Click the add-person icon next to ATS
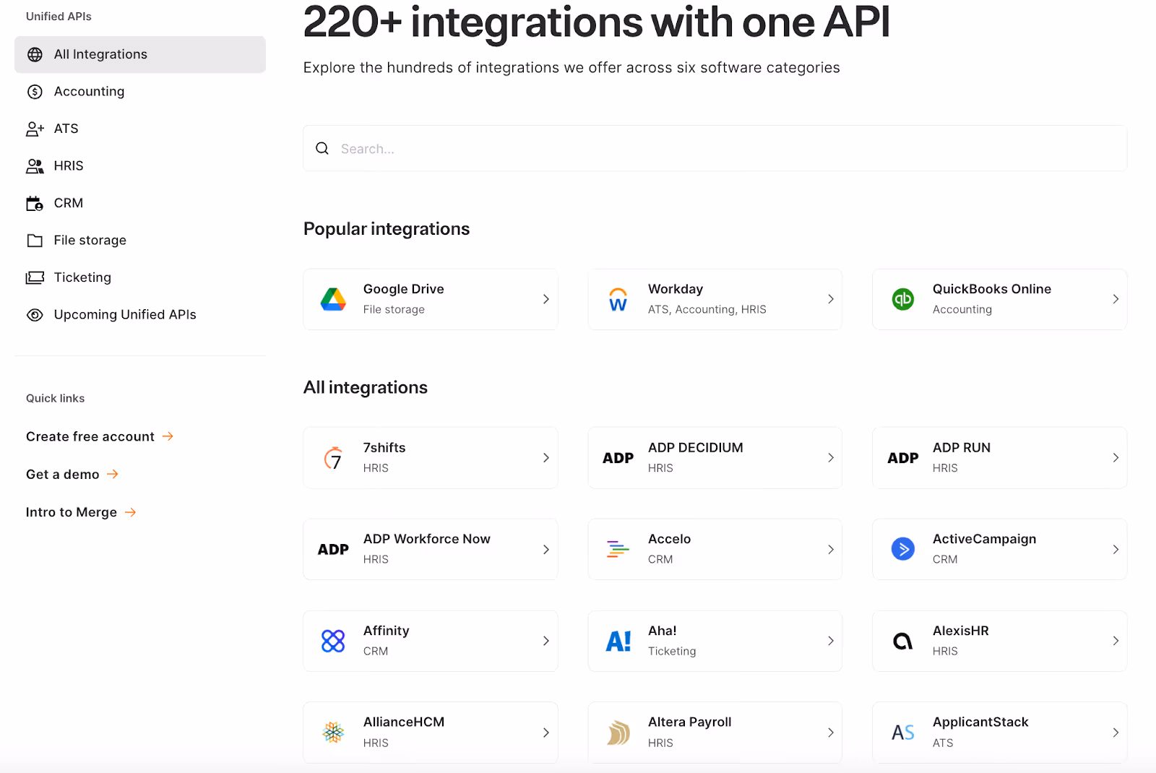 click(x=35, y=129)
